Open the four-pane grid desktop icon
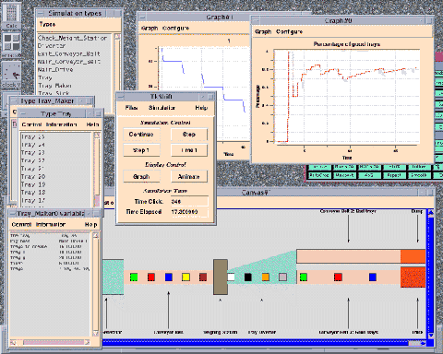The width and height of the screenshot is (443, 354). pyautogui.click(x=12, y=44)
